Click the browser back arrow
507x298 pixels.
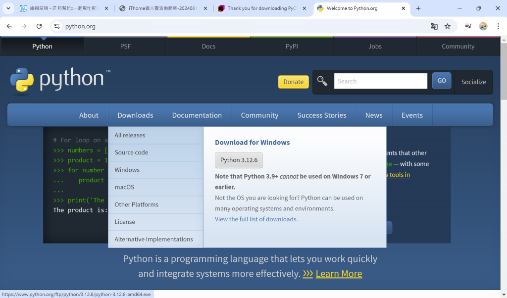tap(9, 26)
